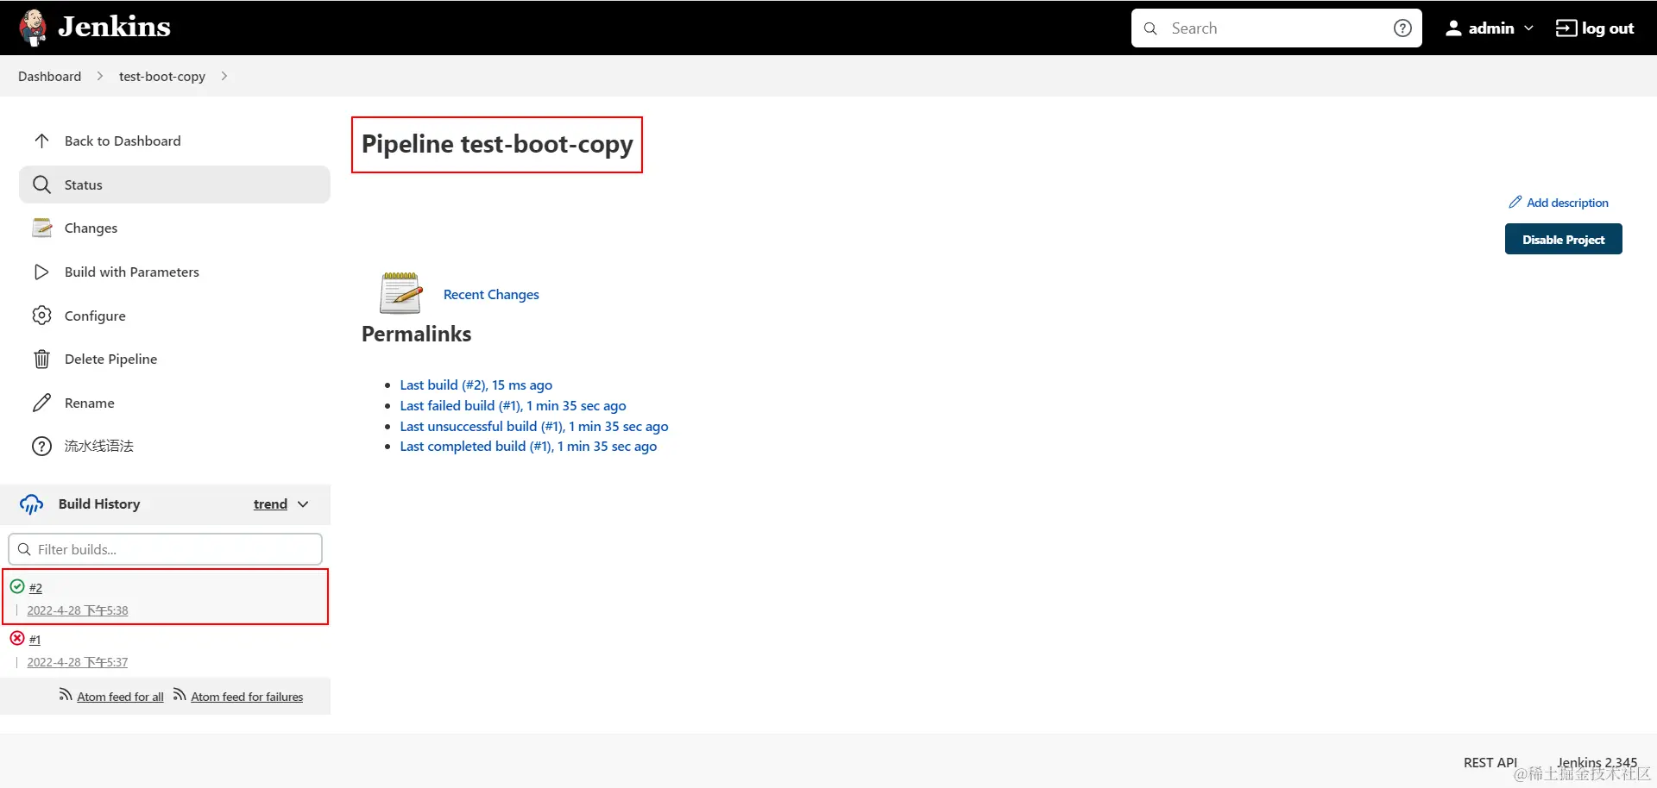Click Add description link
Image resolution: width=1657 pixels, height=788 pixels.
[x=1567, y=203]
